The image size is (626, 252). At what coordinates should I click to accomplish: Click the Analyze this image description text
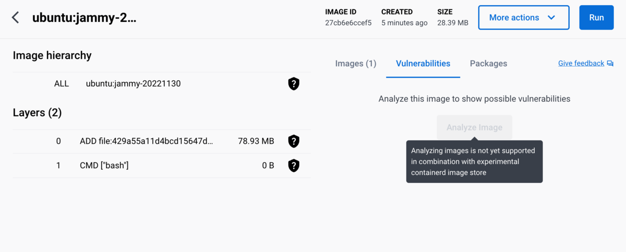474,98
